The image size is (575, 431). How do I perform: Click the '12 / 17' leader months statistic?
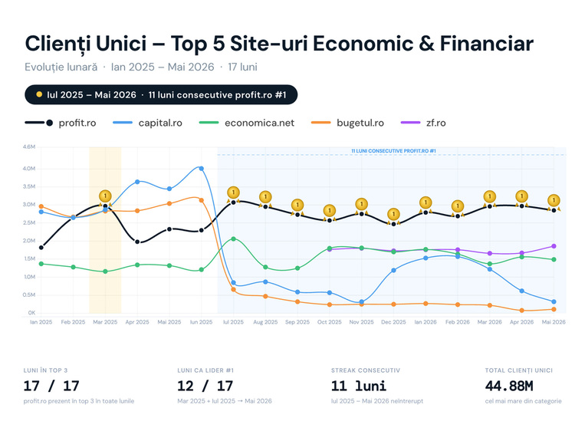click(x=205, y=386)
